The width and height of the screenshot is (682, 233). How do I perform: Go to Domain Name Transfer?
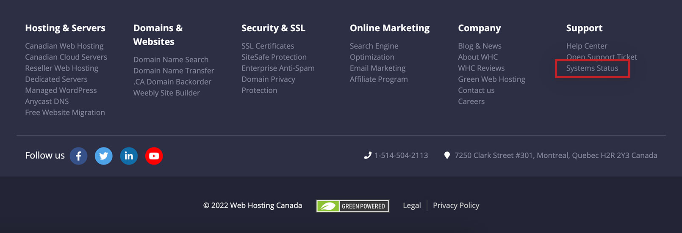[174, 71]
